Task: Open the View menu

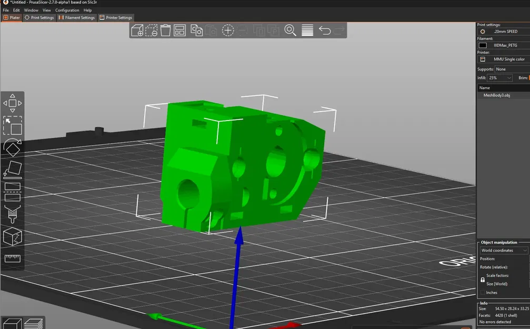Action: point(47,10)
